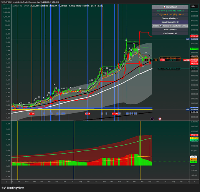Select the red -10 position quantity label

[162, 60]
